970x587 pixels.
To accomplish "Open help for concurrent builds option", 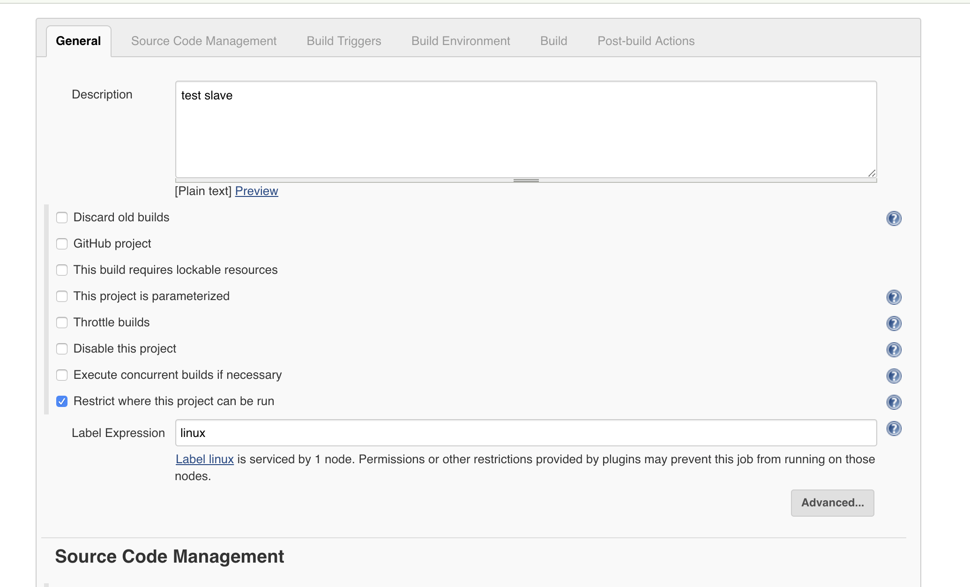I will pyautogui.click(x=894, y=376).
